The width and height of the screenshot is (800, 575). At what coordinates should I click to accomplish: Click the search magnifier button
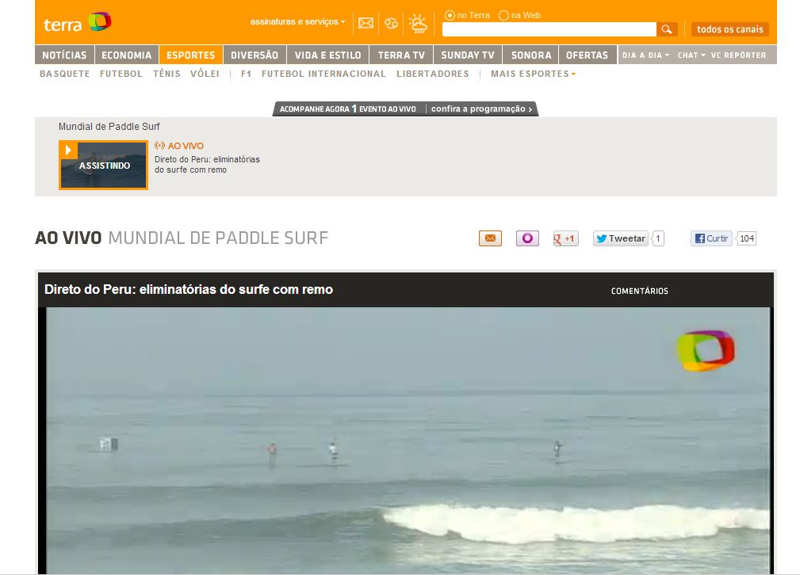[667, 29]
